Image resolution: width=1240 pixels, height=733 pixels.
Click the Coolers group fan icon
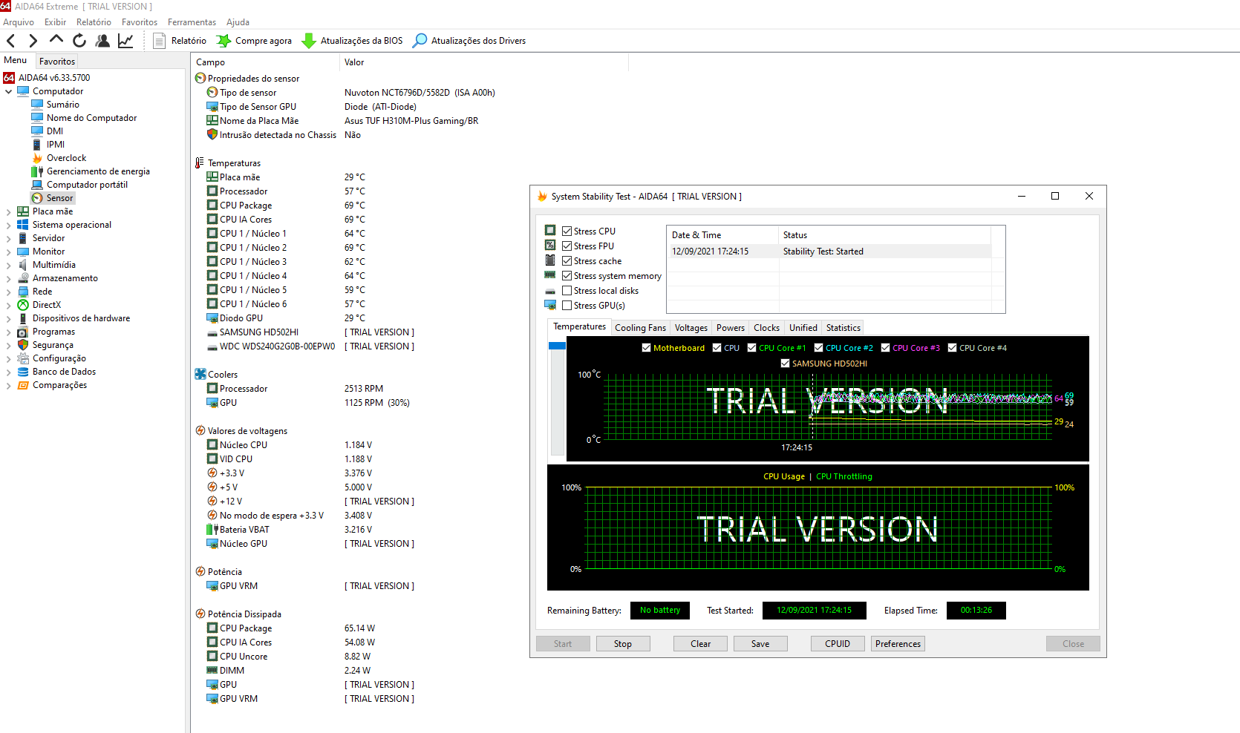tap(200, 375)
